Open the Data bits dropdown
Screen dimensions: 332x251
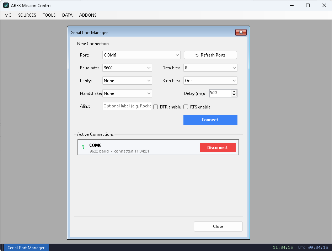click(210, 68)
